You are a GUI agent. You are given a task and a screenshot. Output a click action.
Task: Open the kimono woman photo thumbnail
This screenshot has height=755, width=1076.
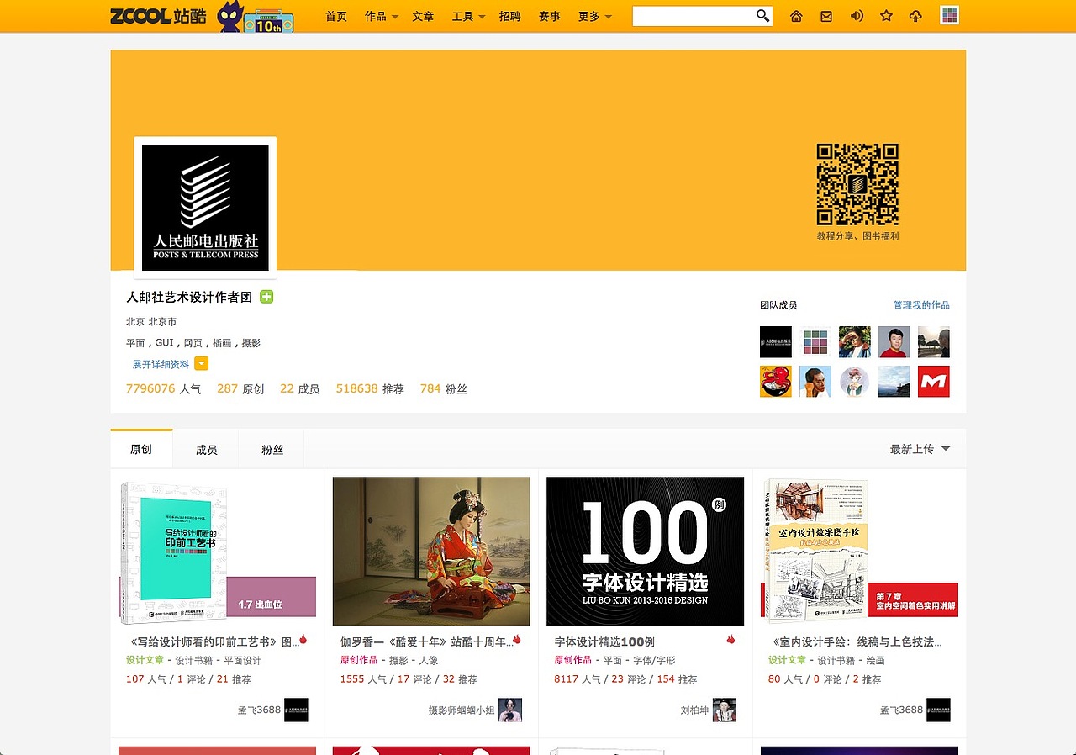[431, 552]
